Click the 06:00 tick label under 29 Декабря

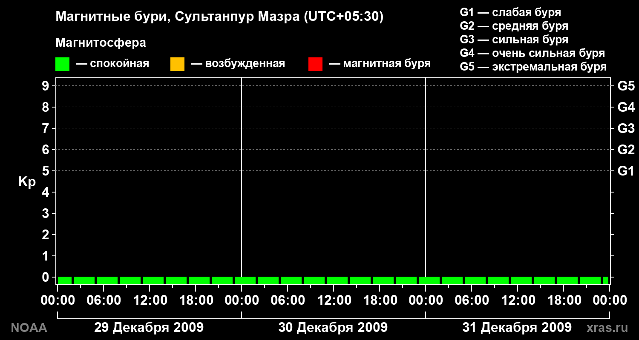tap(103, 300)
